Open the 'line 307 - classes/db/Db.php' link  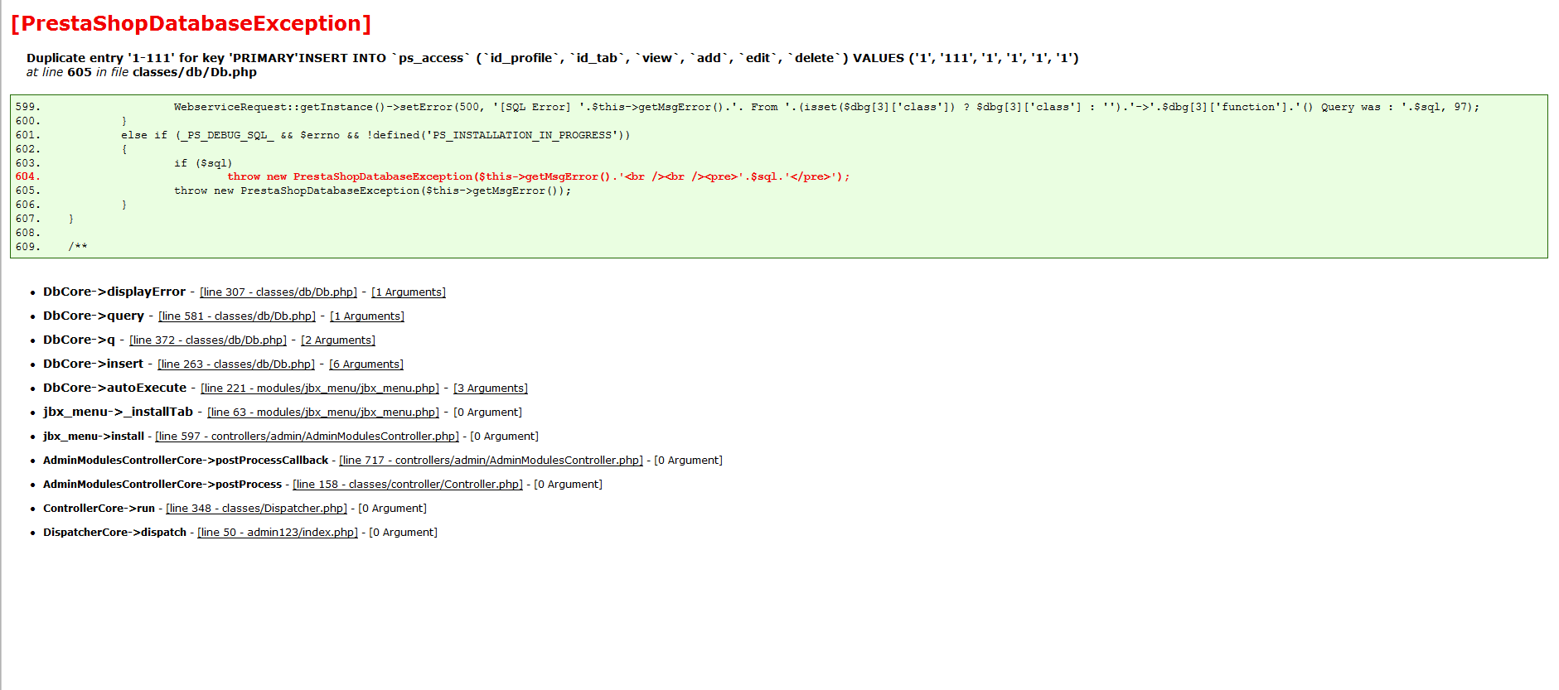(x=278, y=292)
